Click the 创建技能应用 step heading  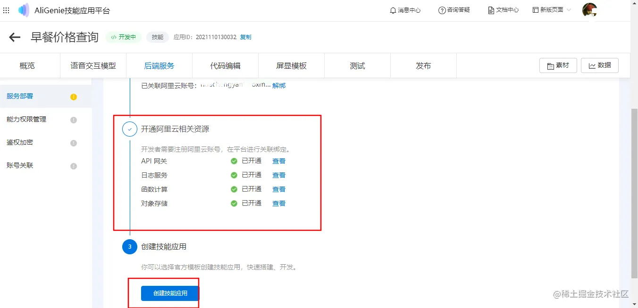(164, 246)
